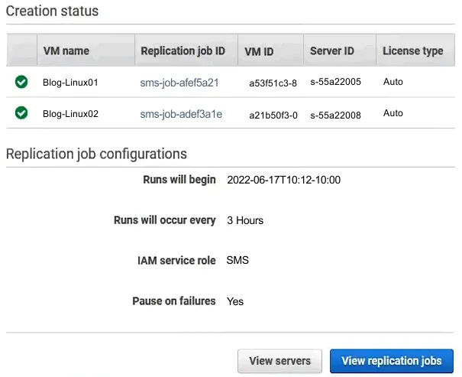462x377 pixels.
Task: Select the Replication job ID column header
Action: tap(183, 51)
